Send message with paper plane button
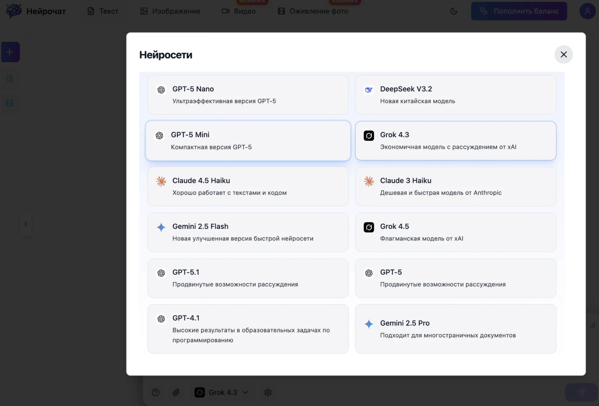This screenshot has width=599, height=406. [x=581, y=392]
